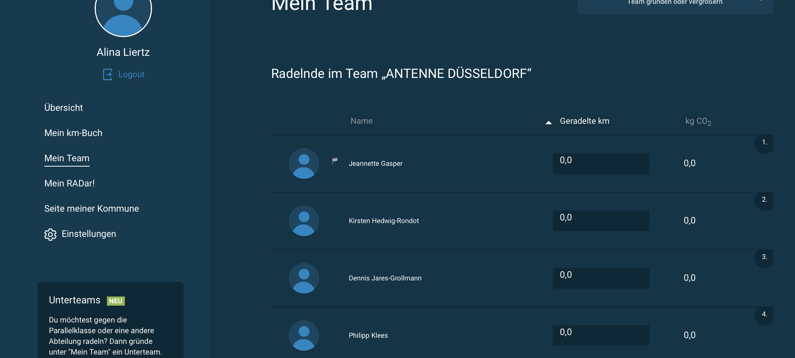Click the flag icon beside Jeannette Gasper
The height and width of the screenshot is (358, 795).
pyautogui.click(x=335, y=161)
